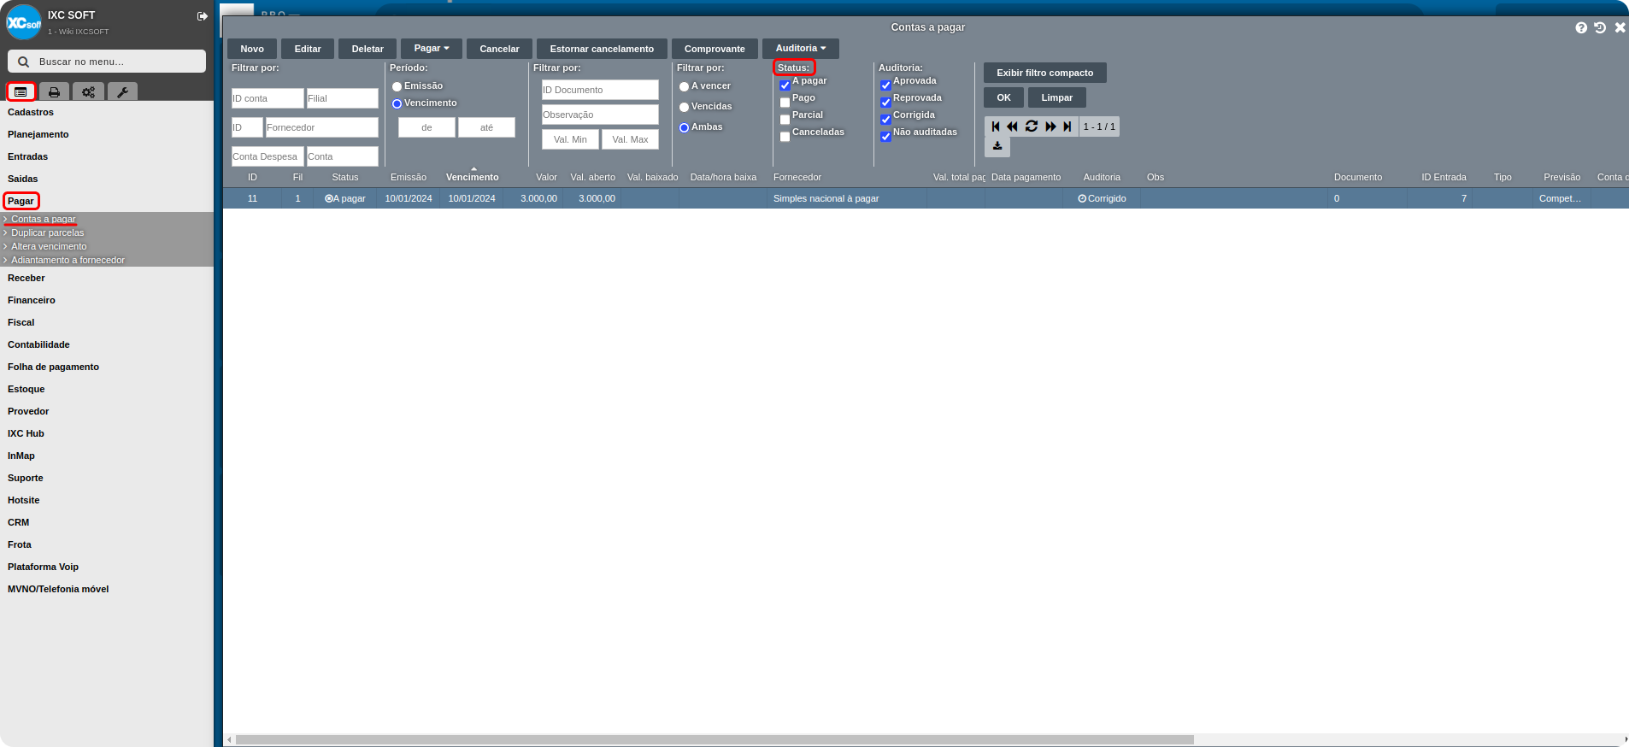Collapse the Pagar menu

pyautogui.click(x=21, y=201)
